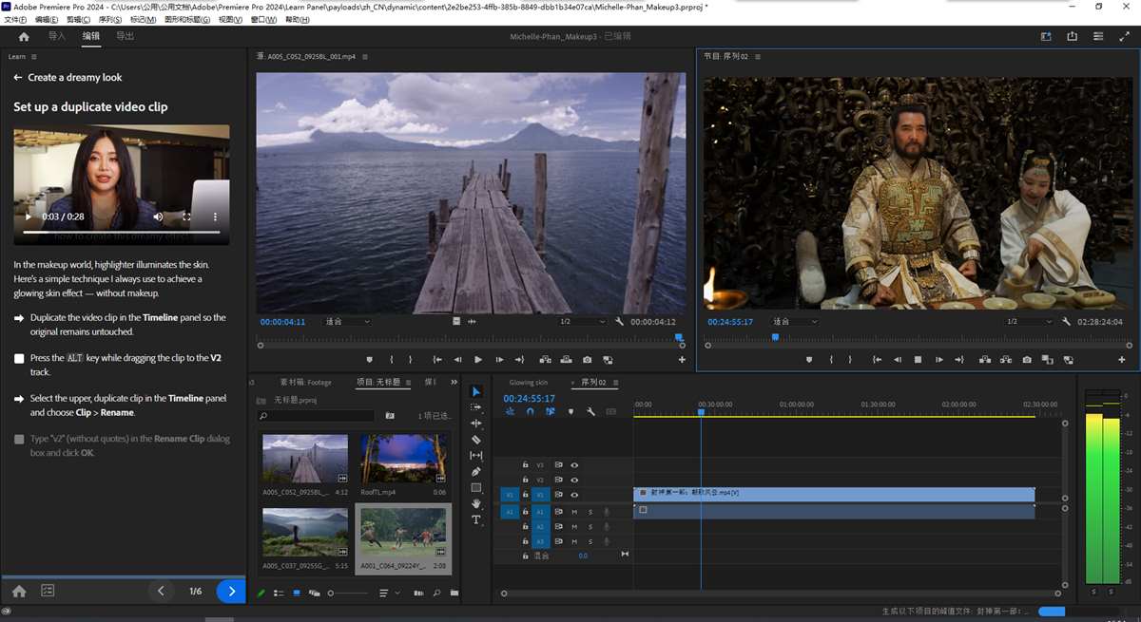Select the Type tool in the tools panel
Image resolution: width=1141 pixels, height=622 pixels.
(x=476, y=520)
